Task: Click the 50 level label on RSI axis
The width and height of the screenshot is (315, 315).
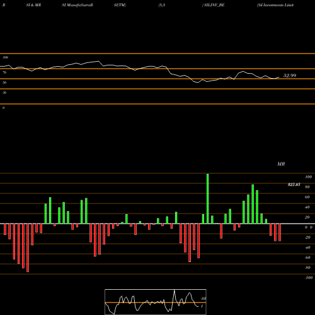Action: (x=4, y=83)
